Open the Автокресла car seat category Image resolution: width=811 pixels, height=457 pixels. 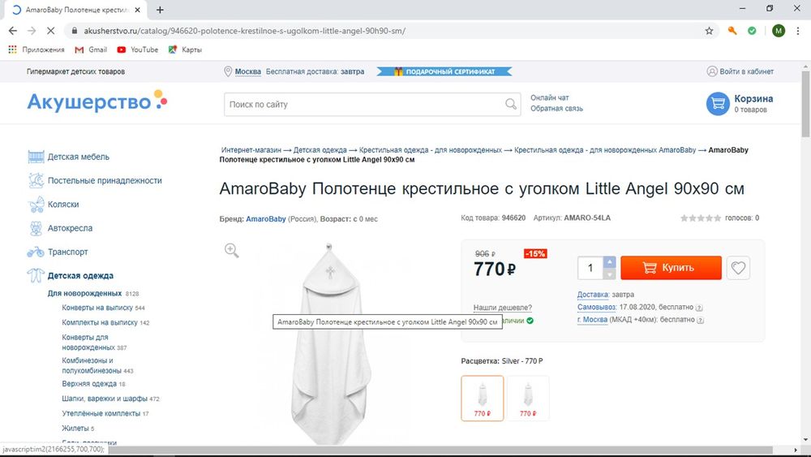pyautogui.click(x=70, y=228)
